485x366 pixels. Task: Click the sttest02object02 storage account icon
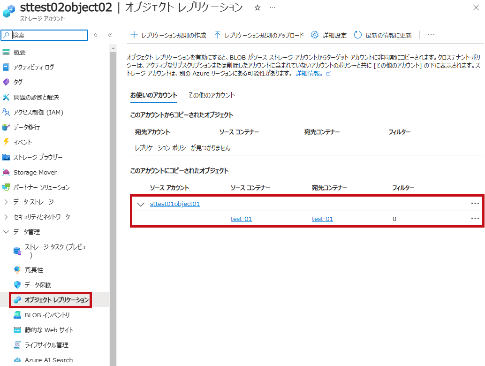coord(8,11)
